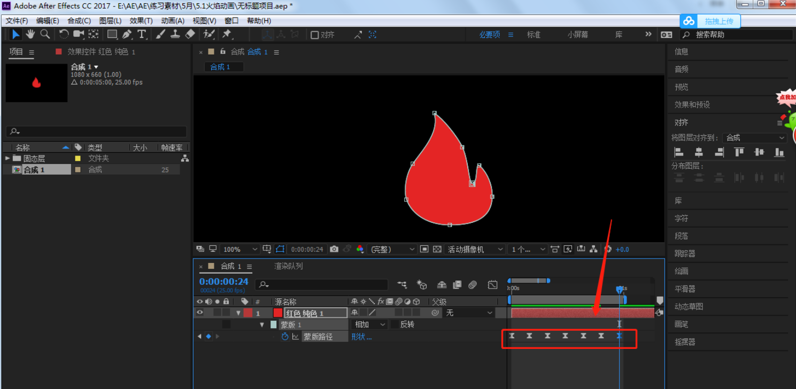This screenshot has width=796, height=389.
Task: Open the 合成(C) menu
Action: click(x=79, y=21)
